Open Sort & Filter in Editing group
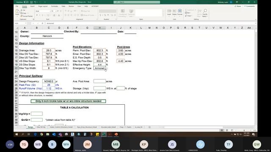271x152 pixels. pos(199,13)
